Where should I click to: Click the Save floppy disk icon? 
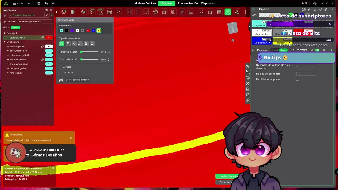click(x=39, y=3)
